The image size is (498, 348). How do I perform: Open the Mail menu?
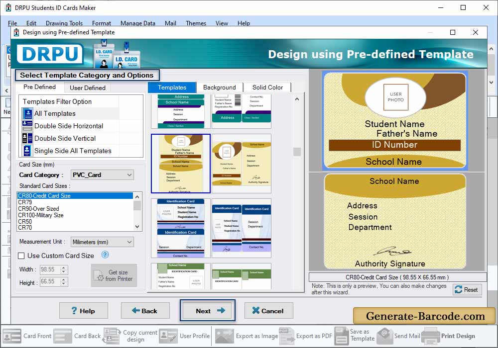(x=170, y=23)
